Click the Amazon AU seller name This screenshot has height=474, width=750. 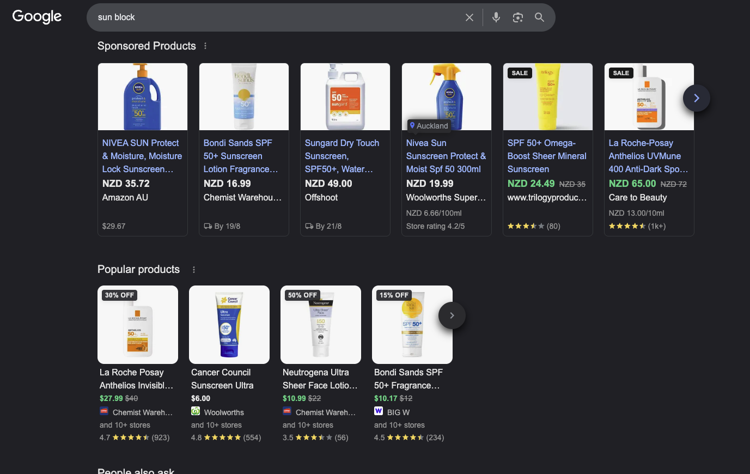click(x=125, y=197)
